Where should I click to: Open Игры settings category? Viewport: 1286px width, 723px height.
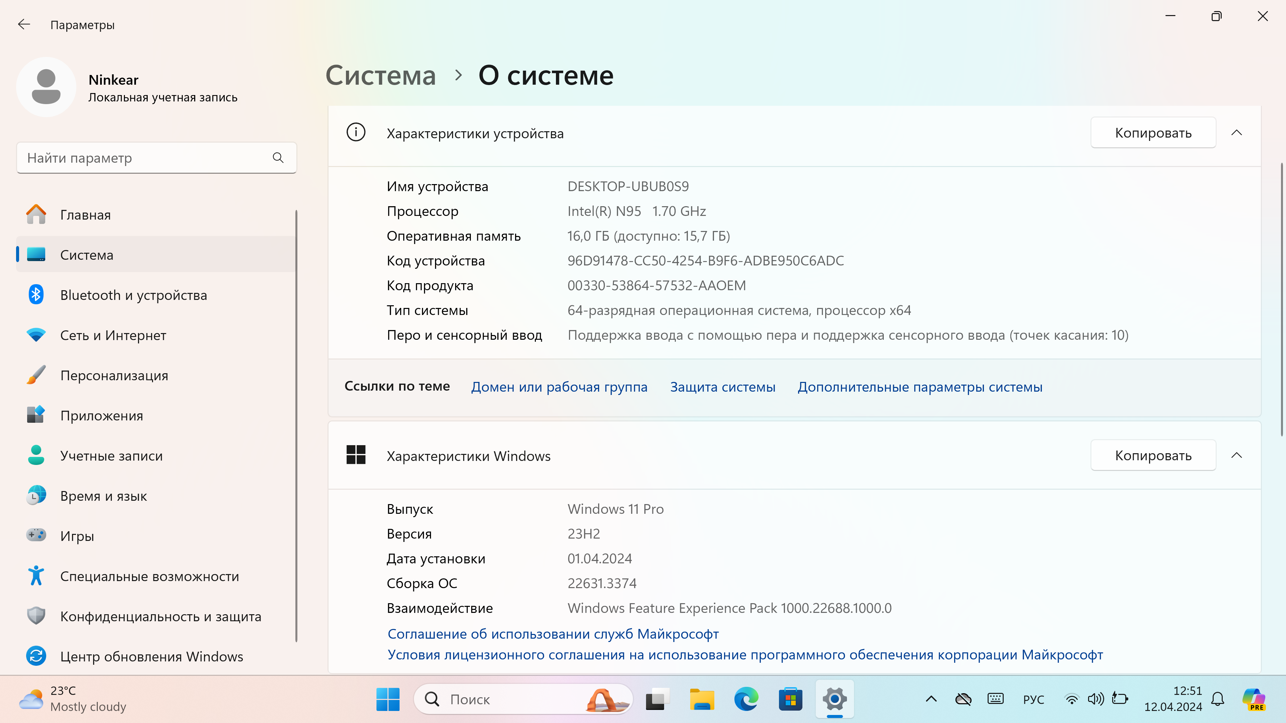pyautogui.click(x=77, y=536)
